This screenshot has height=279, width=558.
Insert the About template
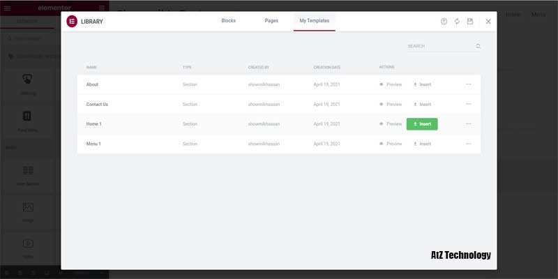422,84
